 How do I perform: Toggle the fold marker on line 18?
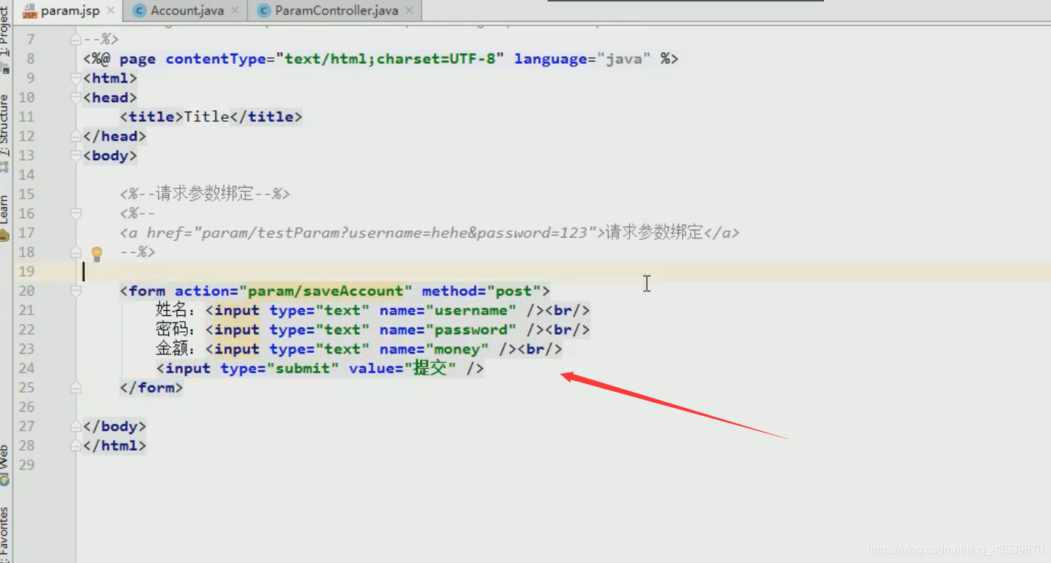[75, 252]
